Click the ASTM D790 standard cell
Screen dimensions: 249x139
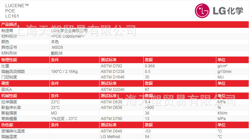coord(111,119)
